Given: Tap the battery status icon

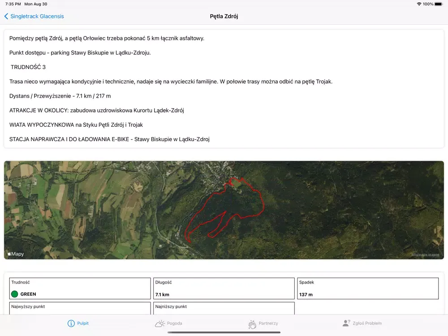Looking at the screenshot, I should coord(439,4).
